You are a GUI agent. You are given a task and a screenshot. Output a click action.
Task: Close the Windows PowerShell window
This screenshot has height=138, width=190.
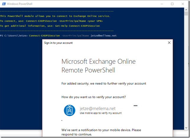click(183, 4)
